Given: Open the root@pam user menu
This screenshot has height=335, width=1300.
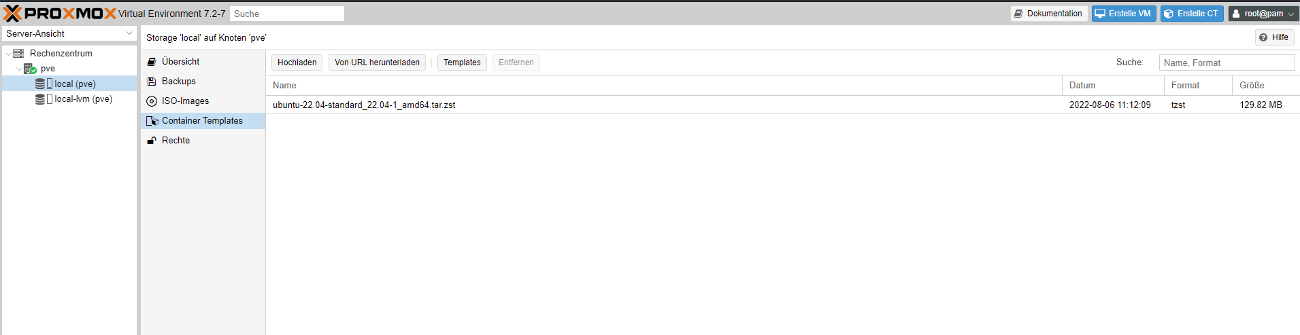Looking at the screenshot, I should [1264, 14].
